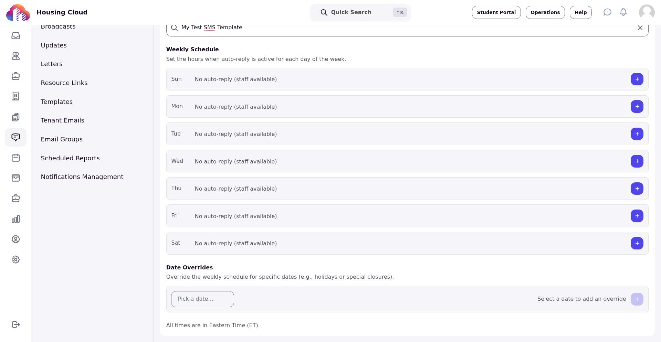The image size is (661, 342).
Task: Open the Pick a date field
Action: point(202,299)
